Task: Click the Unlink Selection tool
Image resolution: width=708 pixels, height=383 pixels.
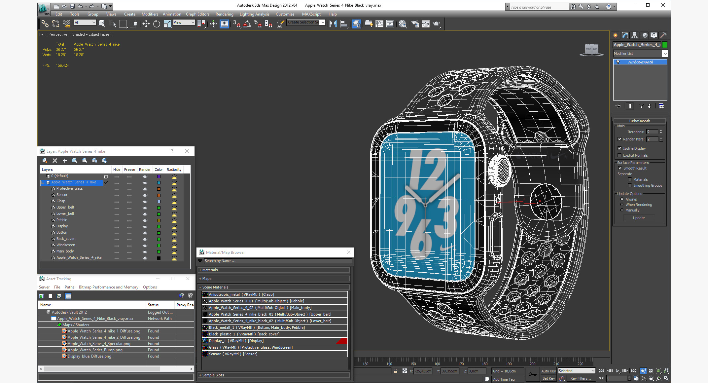Action: 55,23
